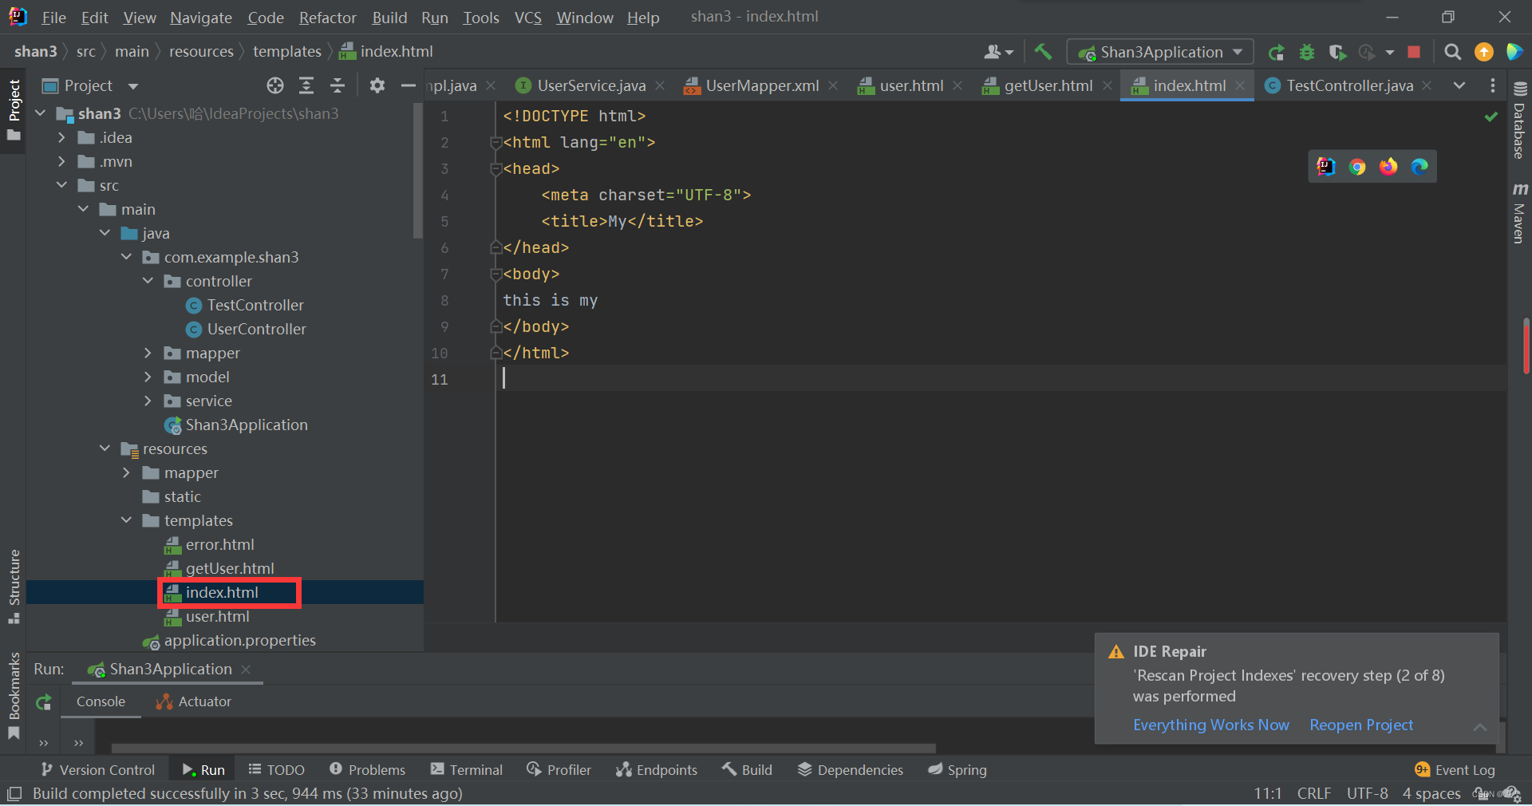Collapse the controller package
Viewport: 1532px width, 806px height.
(148, 281)
